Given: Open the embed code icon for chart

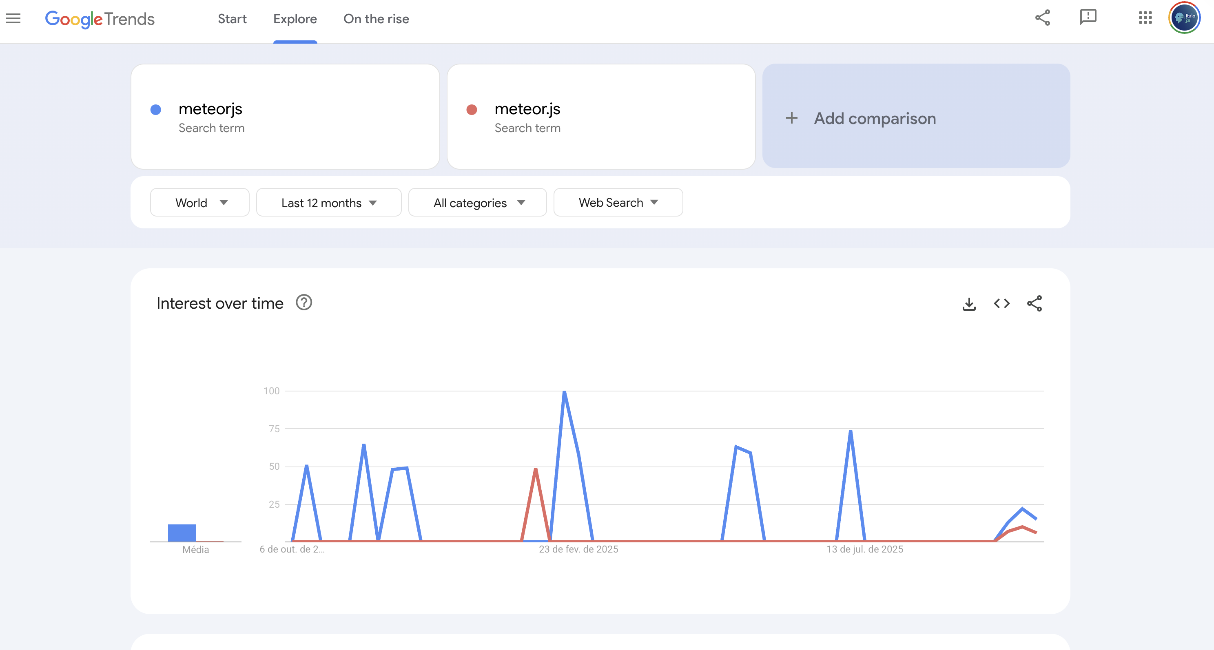Looking at the screenshot, I should (x=1001, y=304).
